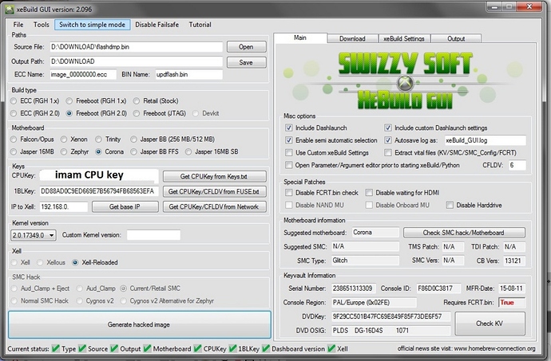This screenshot has width=551, height=361.
Task: Select the Main tab
Action: [x=299, y=38]
